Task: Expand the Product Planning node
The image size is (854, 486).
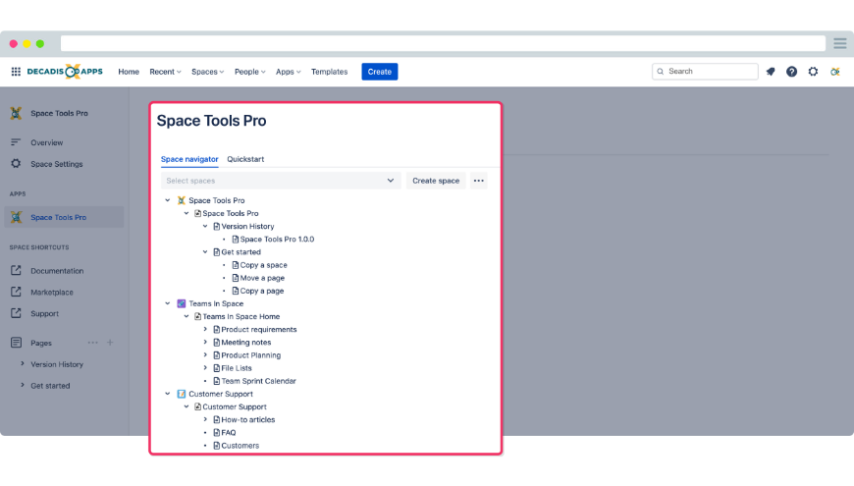Action: click(205, 355)
